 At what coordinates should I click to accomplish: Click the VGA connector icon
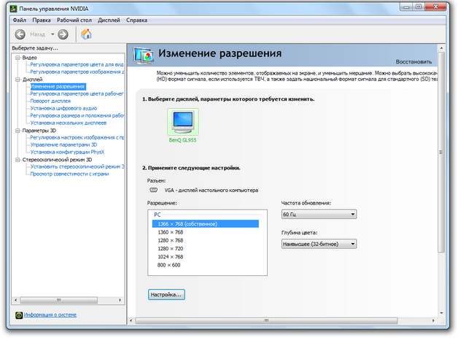[153, 190]
